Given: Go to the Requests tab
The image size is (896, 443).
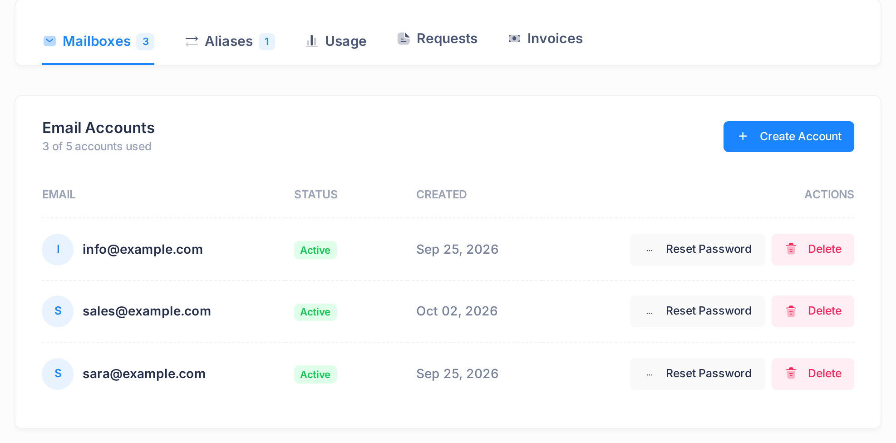Looking at the screenshot, I should tap(437, 39).
